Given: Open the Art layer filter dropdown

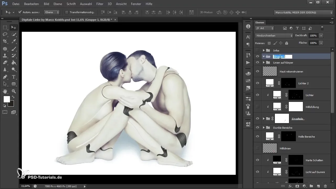Looking at the screenshot, I should click(265, 28).
